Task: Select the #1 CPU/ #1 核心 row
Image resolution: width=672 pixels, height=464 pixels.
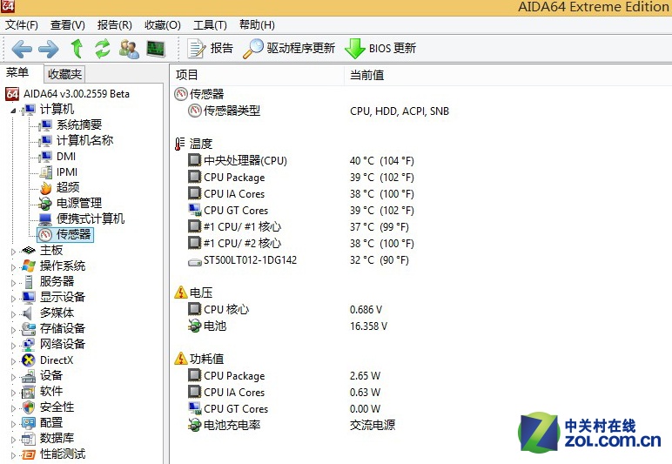Action: tap(299, 226)
